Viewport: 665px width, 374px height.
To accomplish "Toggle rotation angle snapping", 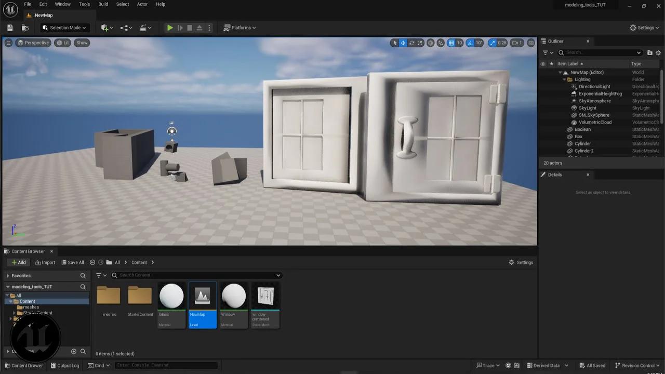I will click(471, 43).
